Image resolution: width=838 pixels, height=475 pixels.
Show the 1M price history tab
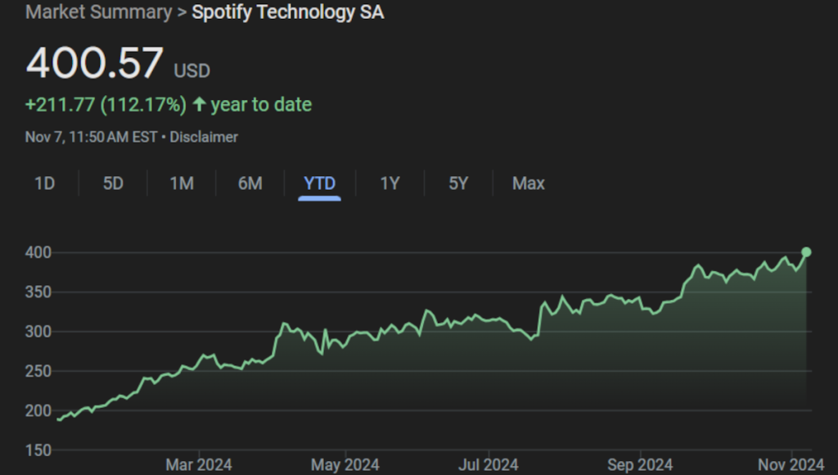[x=182, y=183]
